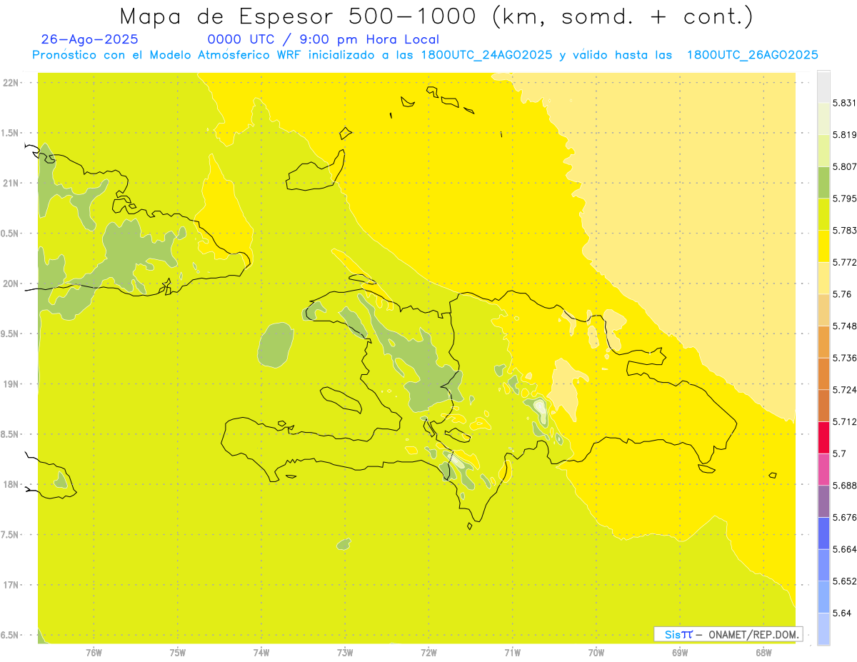Click the '0.5N' latitude label

point(11,234)
